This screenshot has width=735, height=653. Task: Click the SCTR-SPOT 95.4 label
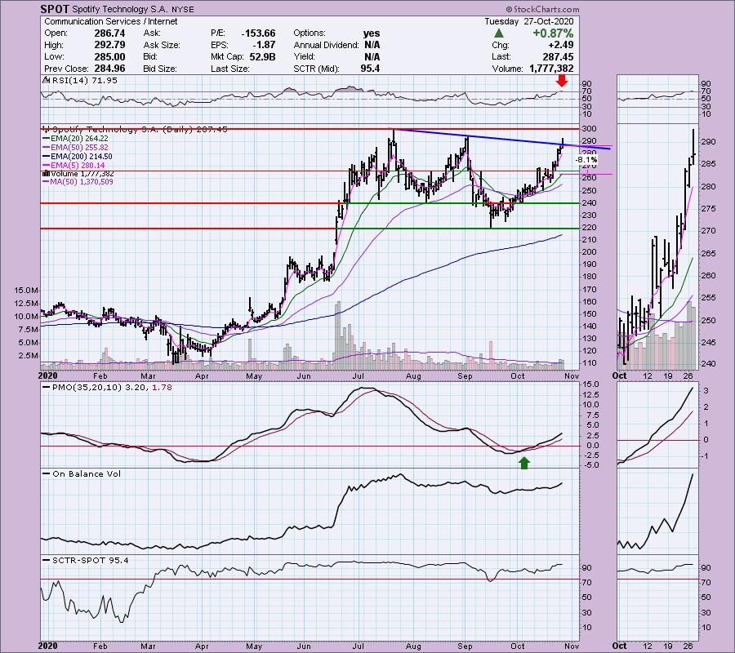pyautogui.click(x=91, y=561)
